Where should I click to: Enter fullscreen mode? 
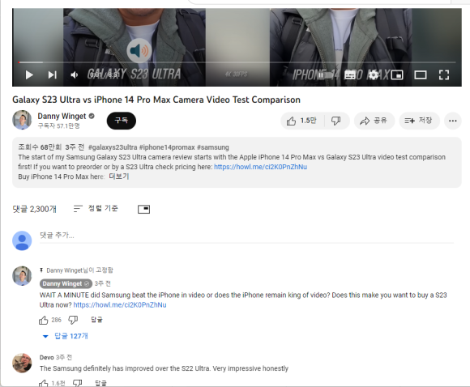pos(444,74)
